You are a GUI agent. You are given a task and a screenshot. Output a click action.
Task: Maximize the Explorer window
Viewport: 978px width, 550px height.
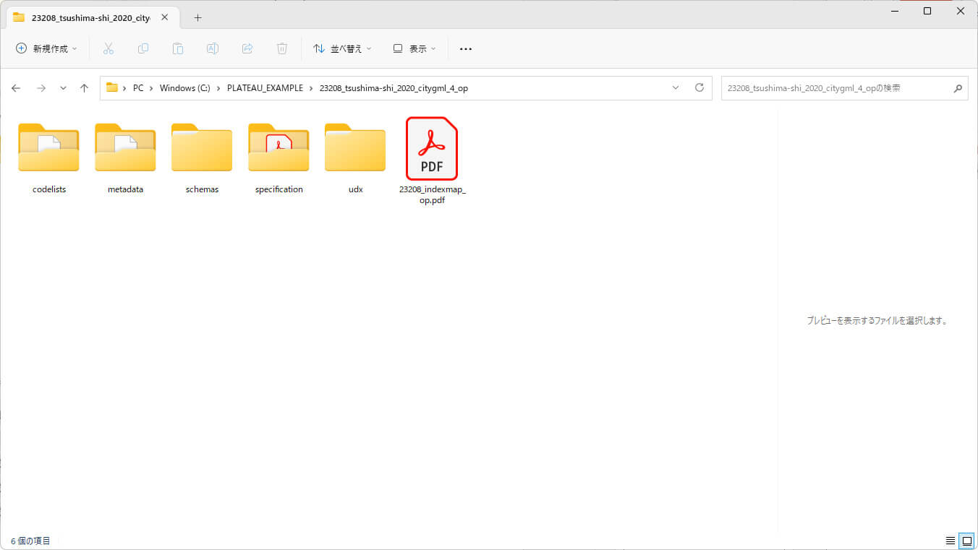(927, 11)
